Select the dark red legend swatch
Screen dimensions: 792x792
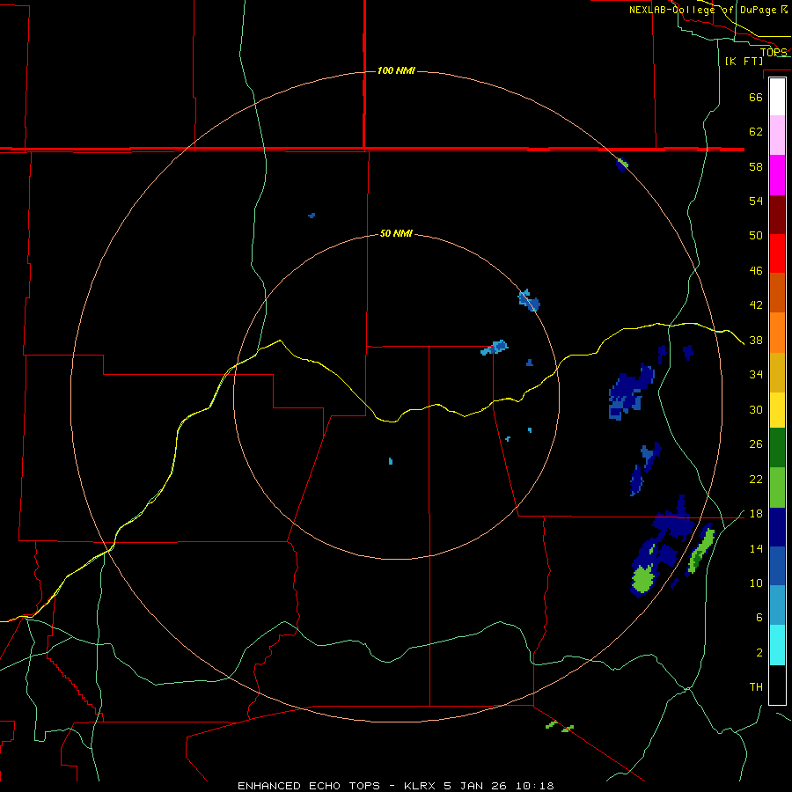click(x=777, y=215)
